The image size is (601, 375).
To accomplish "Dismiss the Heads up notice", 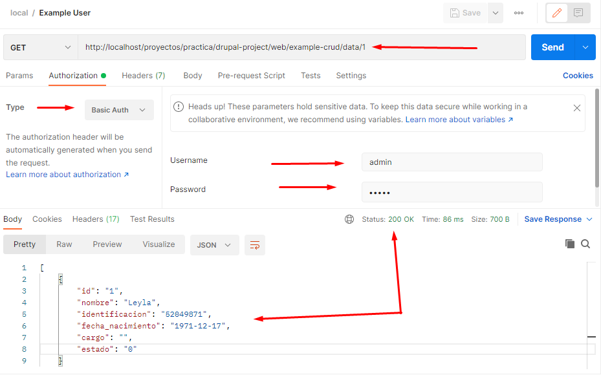I will pyautogui.click(x=576, y=108).
